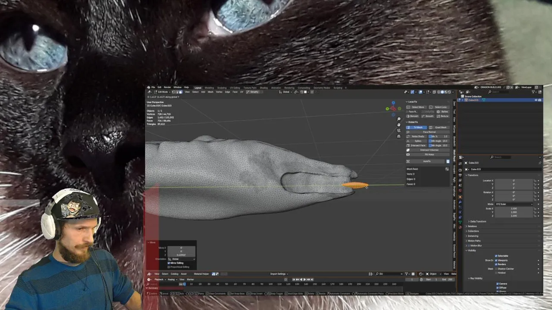Image resolution: width=552 pixels, height=310 pixels.
Task: Toggle the Renders checkbox
Action: coord(496,264)
